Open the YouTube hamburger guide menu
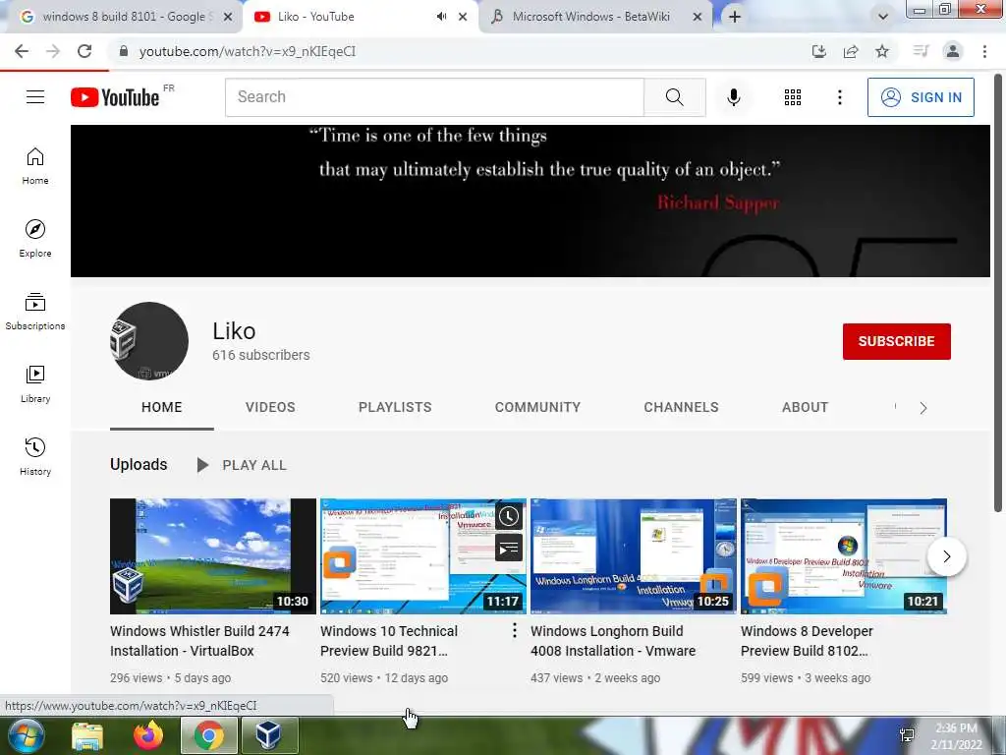This screenshot has height=755, width=1006. pyautogui.click(x=35, y=97)
